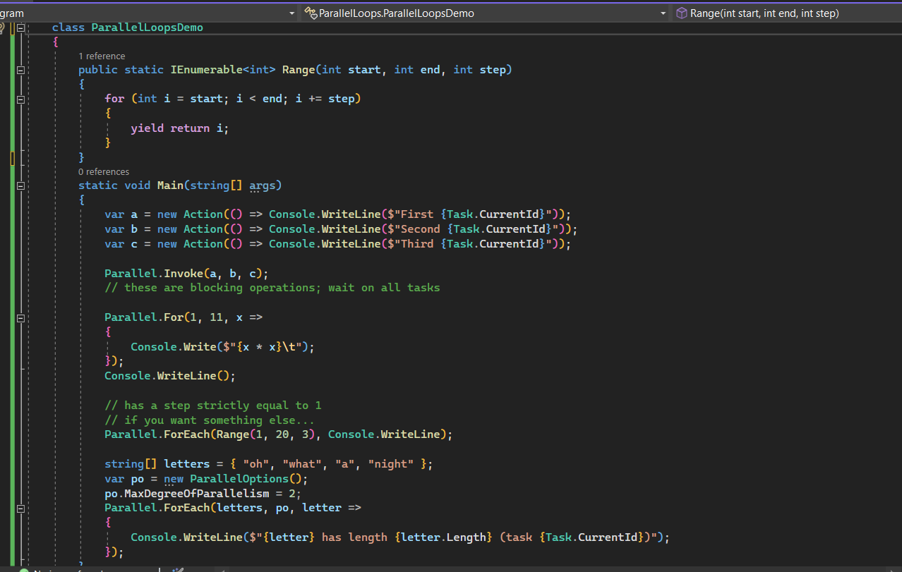This screenshot has height=572, width=902.
Task: Click the 'public' keyword on the Range method
Action: pos(98,69)
